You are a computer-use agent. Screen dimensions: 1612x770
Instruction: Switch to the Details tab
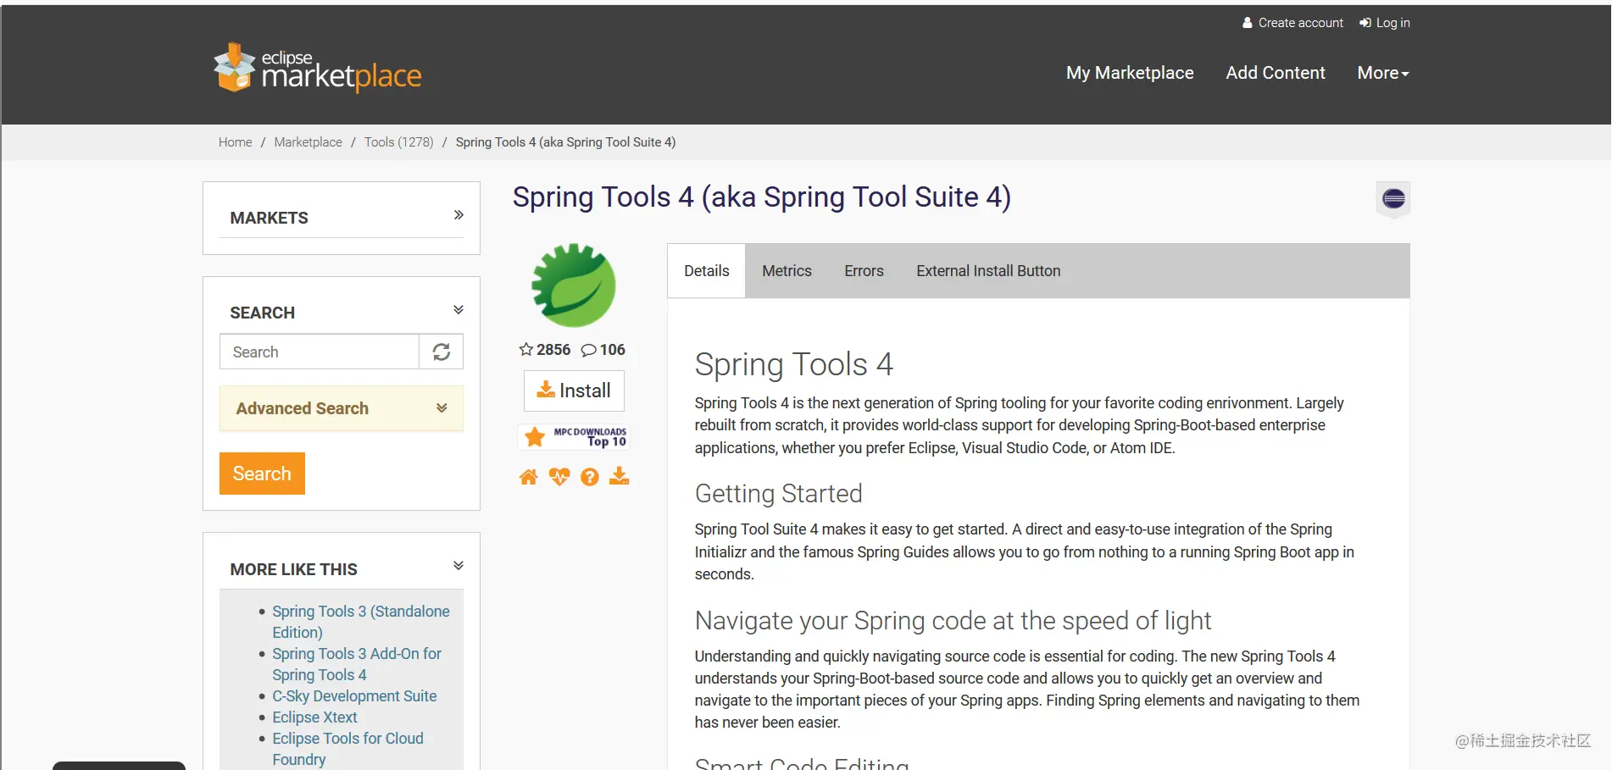[x=707, y=271]
